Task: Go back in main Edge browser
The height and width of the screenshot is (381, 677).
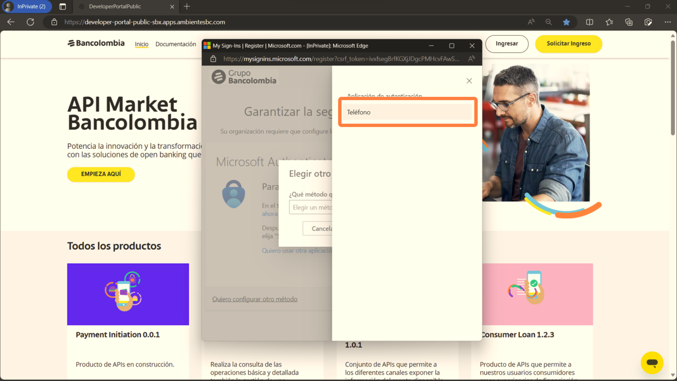Action: click(11, 22)
